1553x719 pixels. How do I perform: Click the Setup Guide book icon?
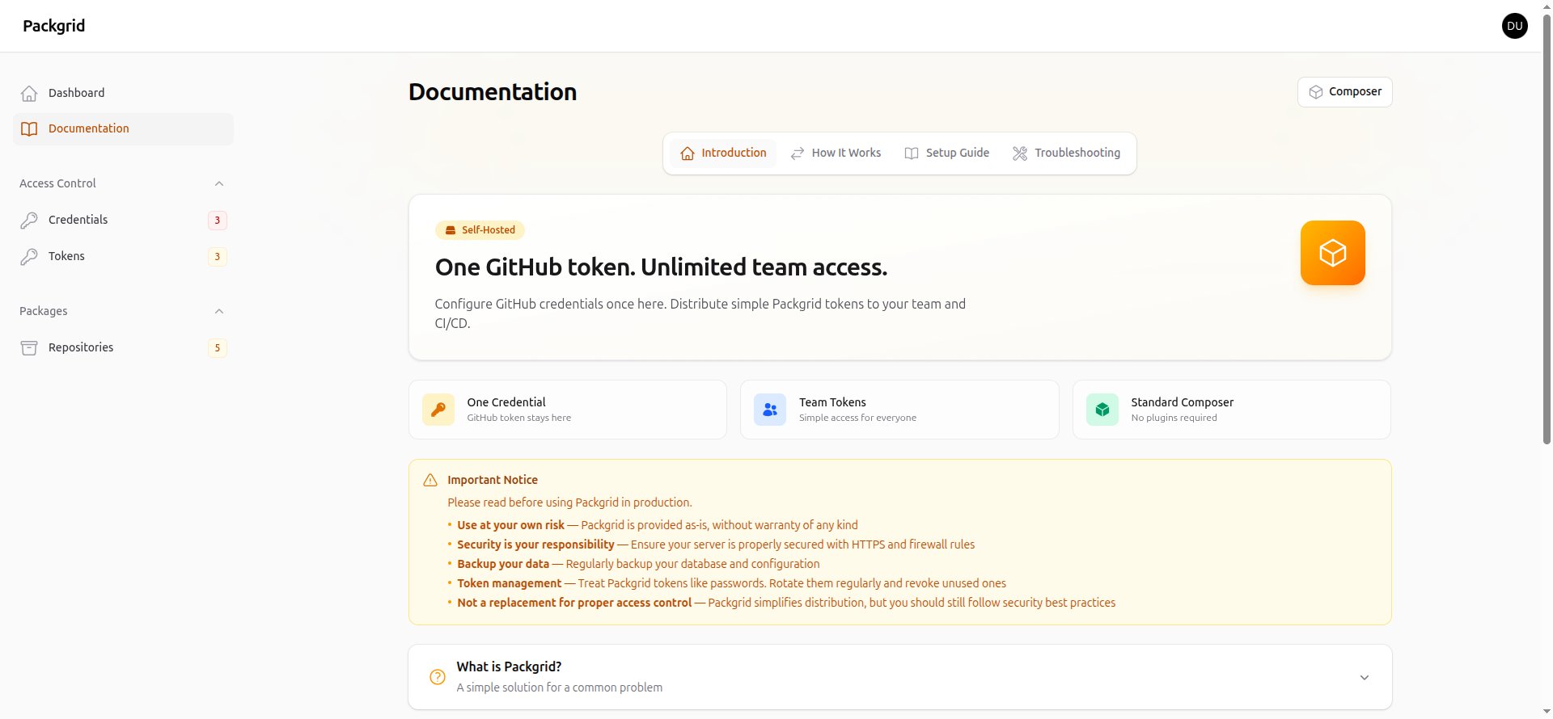click(x=912, y=153)
